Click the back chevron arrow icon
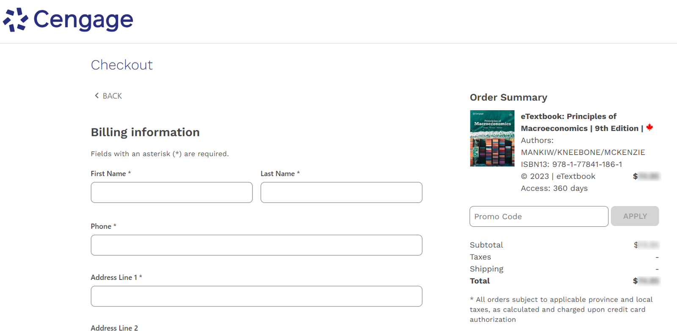Screen dimensions: 677x331 pos(97,96)
